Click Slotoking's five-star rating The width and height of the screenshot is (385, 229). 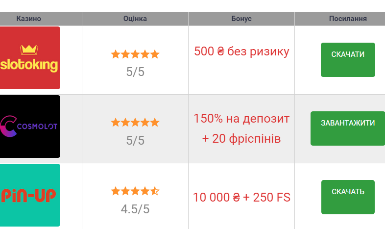[135, 54]
